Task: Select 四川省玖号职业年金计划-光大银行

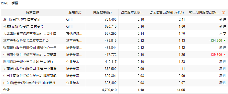Action: coord(28,62)
